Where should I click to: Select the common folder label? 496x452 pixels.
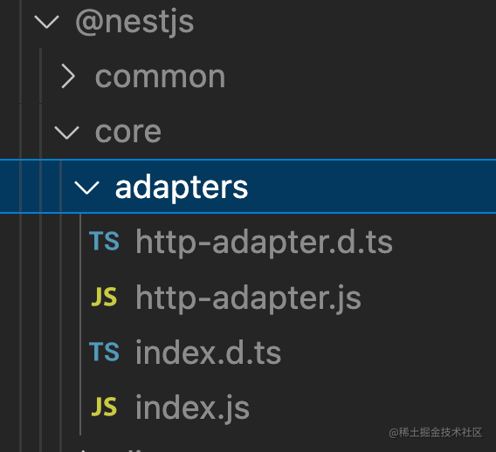coord(160,77)
